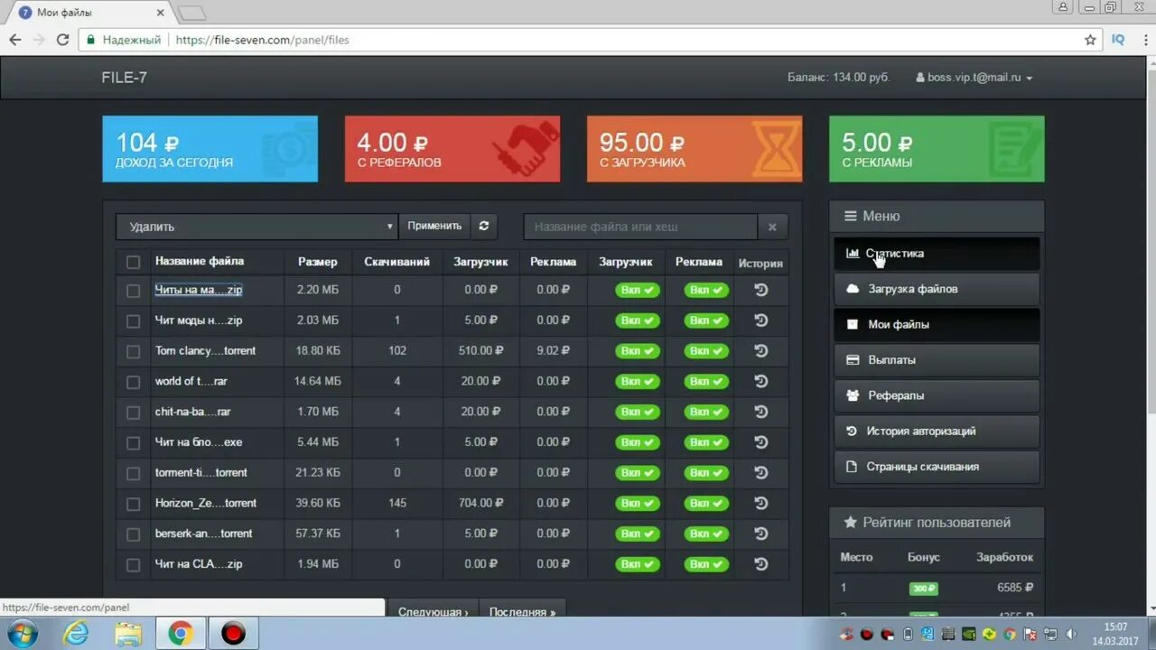Go to the Следующая page
This screenshot has height=650, width=1156.
[x=433, y=610]
